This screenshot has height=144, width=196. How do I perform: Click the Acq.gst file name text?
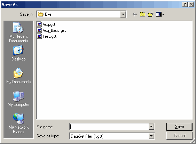49,24
